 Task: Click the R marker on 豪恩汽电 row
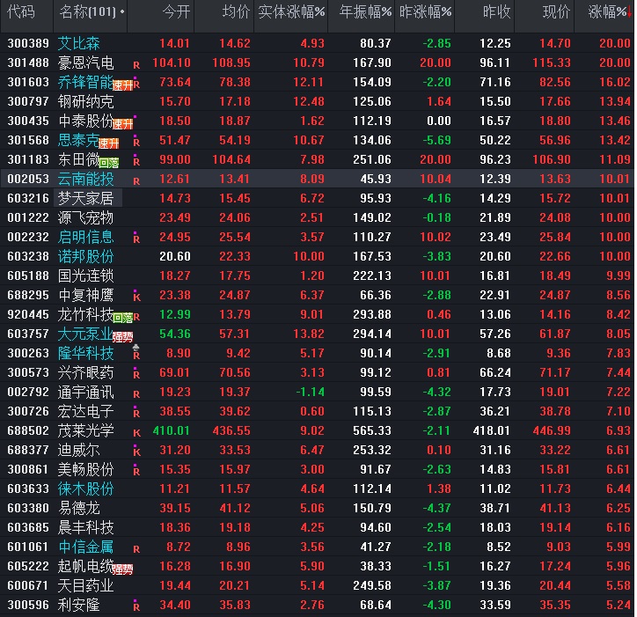(136, 65)
